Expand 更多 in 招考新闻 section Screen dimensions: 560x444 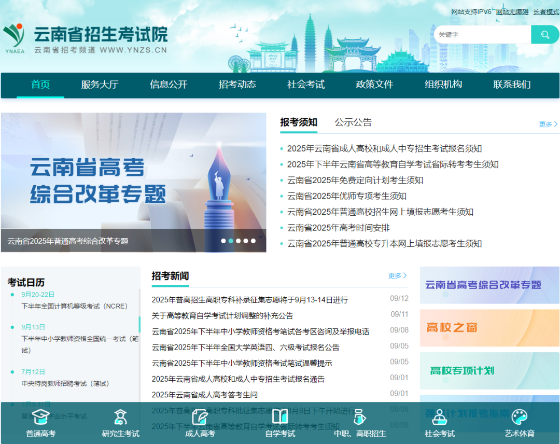[398, 275]
